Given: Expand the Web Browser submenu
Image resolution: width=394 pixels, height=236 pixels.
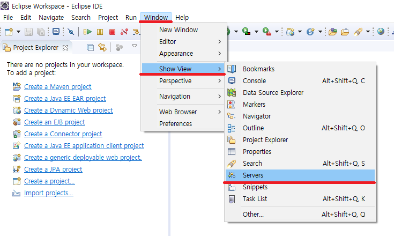Looking at the screenshot, I should point(183,112).
